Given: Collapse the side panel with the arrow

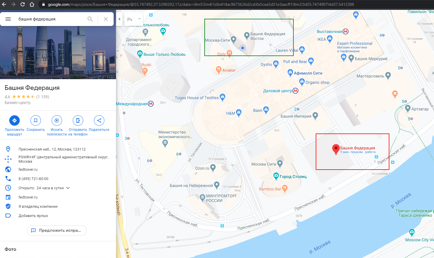Looking at the screenshot, I should (119, 19).
